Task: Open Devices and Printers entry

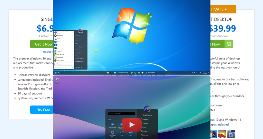Action: point(80,59)
